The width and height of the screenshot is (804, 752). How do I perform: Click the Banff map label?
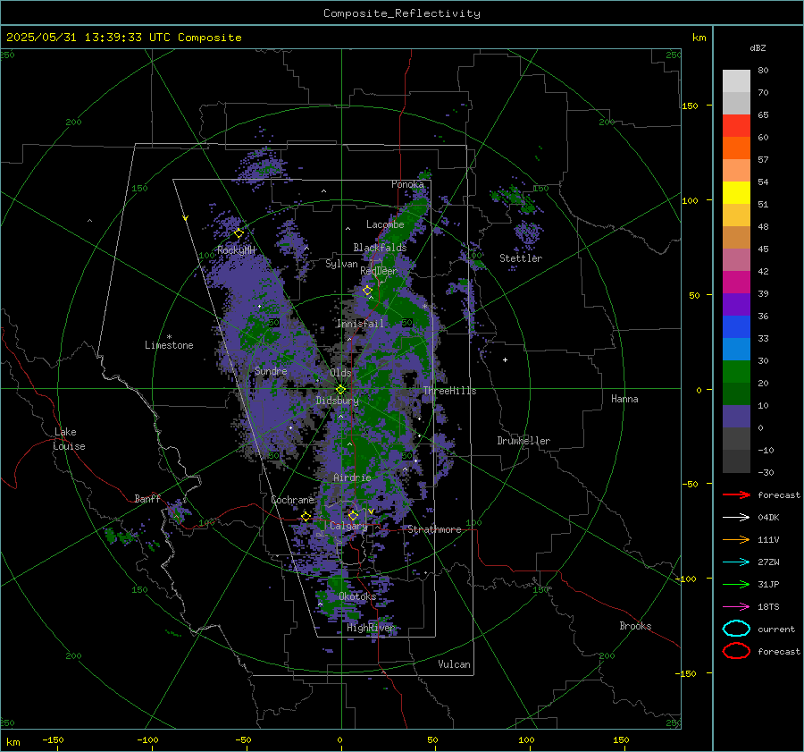pos(147,498)
